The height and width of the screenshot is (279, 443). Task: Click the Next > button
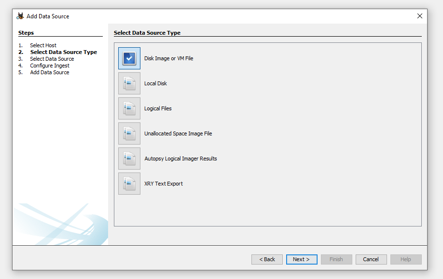point(302,259)
